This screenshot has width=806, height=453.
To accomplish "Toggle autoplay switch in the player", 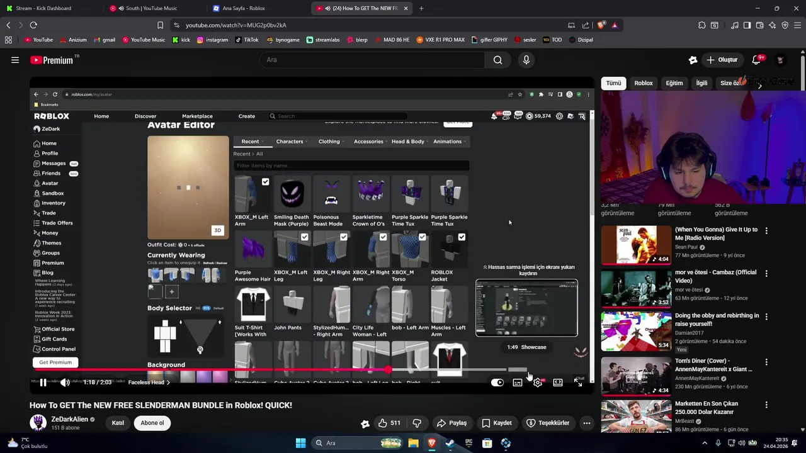I will [x=497, y=383].
